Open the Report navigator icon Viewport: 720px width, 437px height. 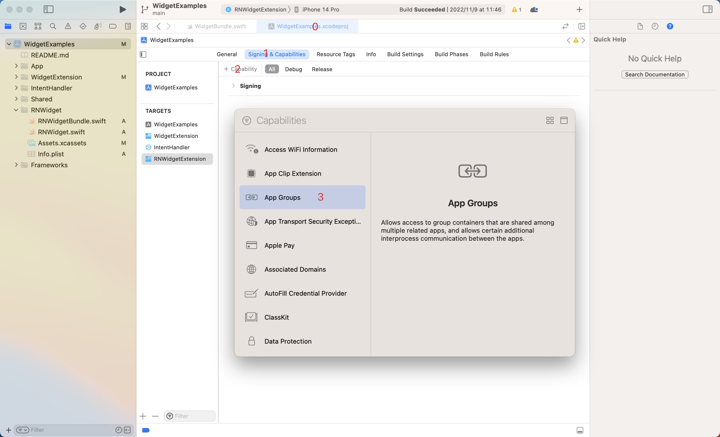click(x=128, y=26)
